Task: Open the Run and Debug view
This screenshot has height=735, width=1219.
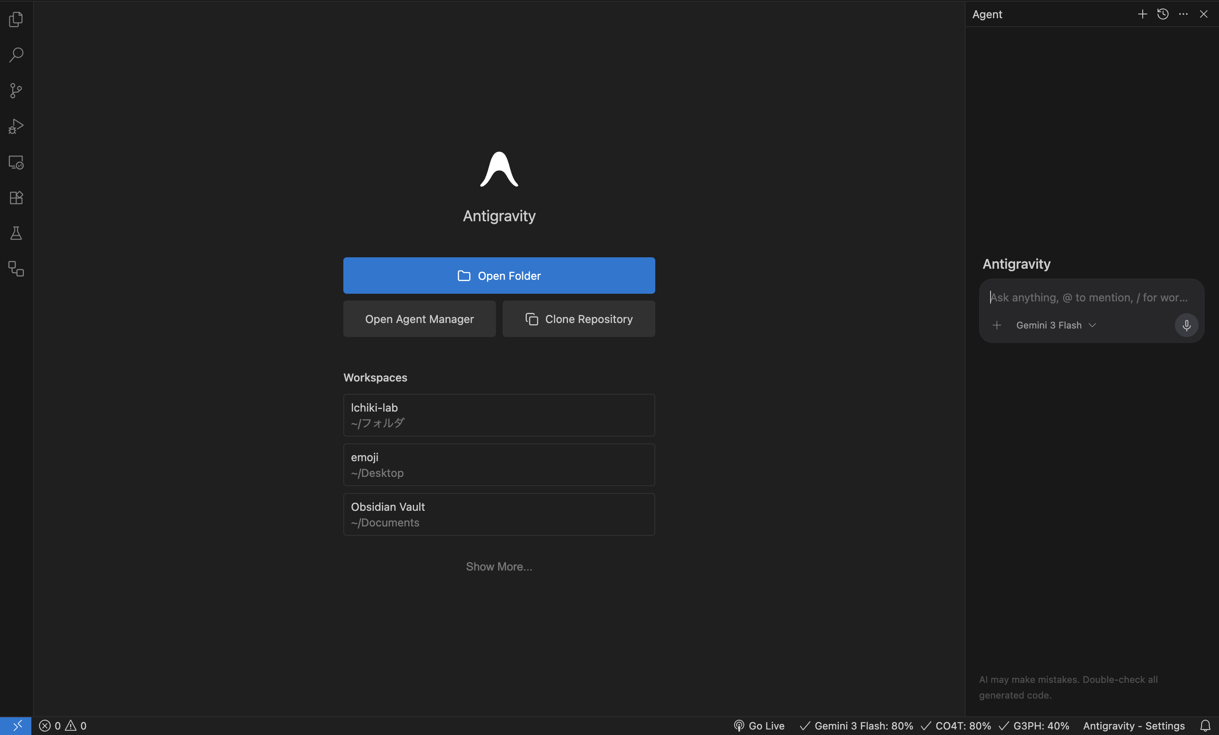Action: 16,126
